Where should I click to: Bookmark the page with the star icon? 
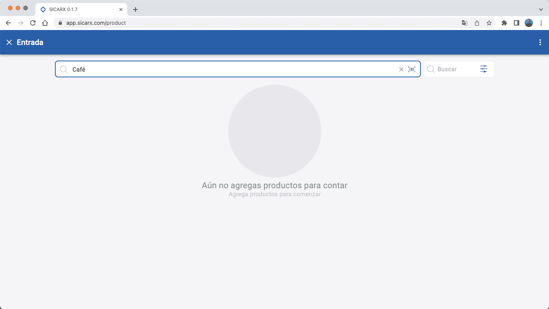coord(489,23)
